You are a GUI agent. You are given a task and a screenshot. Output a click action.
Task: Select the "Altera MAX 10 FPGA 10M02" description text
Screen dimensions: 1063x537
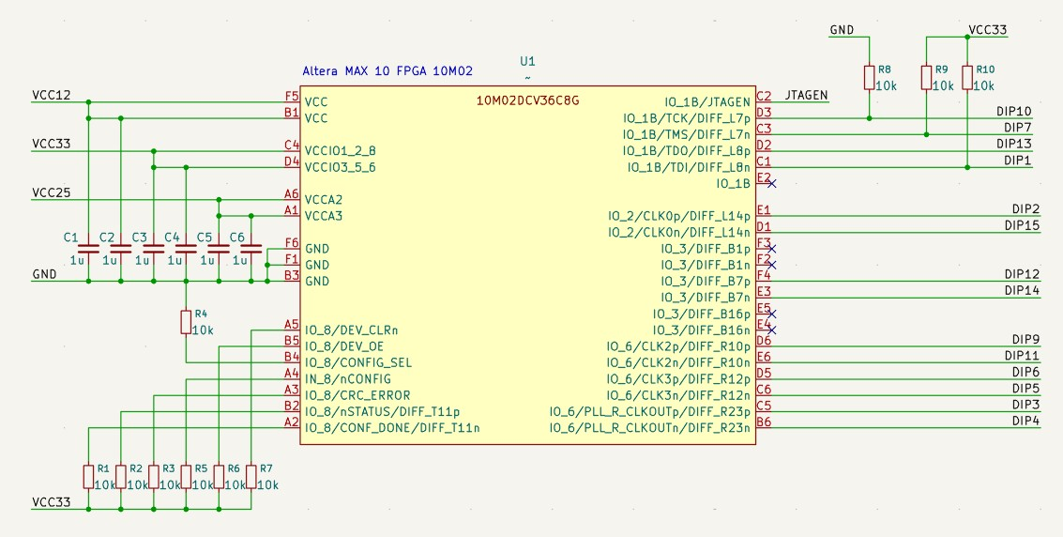tap(387, 70)
